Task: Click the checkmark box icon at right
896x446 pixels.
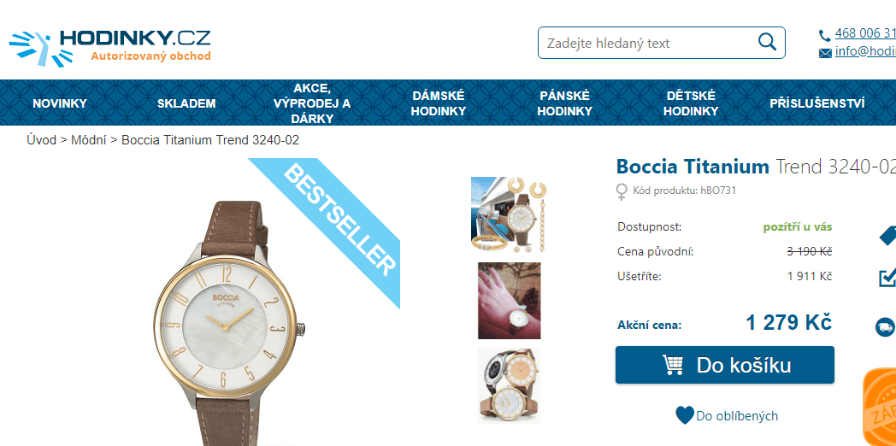Action: pyautogui.click(x=887, y=278)
